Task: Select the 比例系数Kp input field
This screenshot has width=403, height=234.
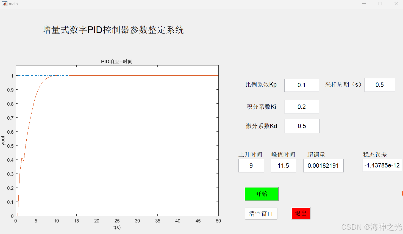Action: [301, 85]
